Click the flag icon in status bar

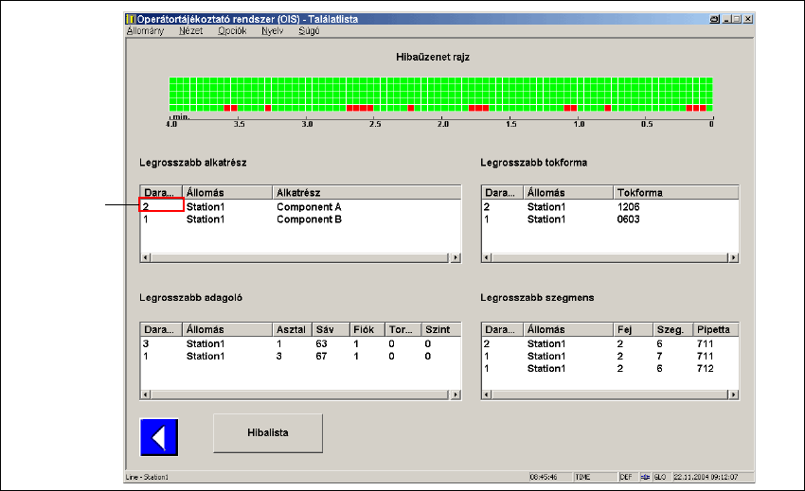click(645, 478)
